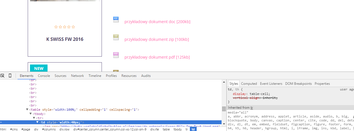
Task: Select highlighted td breadcrumb item
Action: pos(193,129)
